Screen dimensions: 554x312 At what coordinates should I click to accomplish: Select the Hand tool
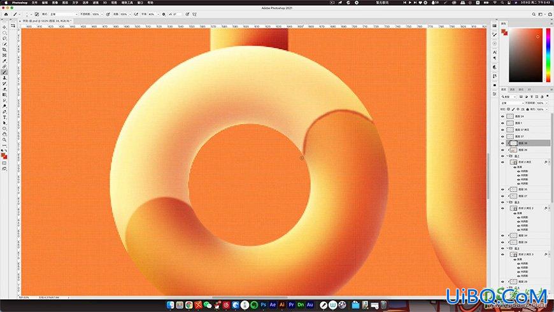pyautogui.click(x=4, y=134)
